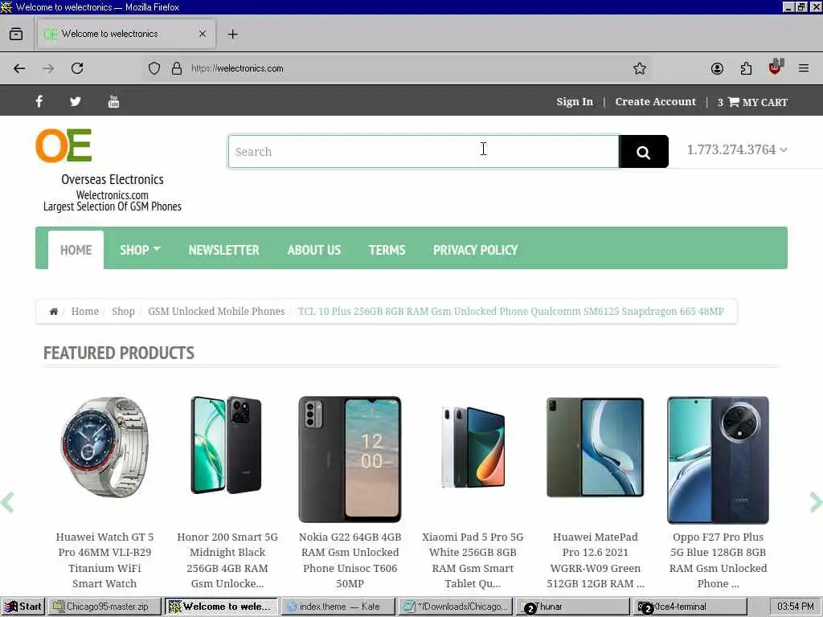Open the Honor 200 Smart 5G image

tap(227, 445)
